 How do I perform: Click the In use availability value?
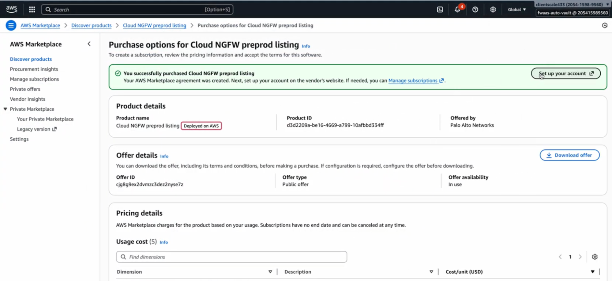tap(455, 184)
